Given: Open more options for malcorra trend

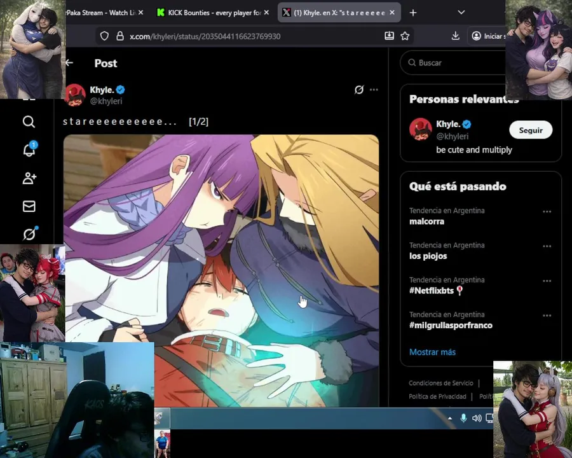Looking at the screenshot, I should (547, 211).
